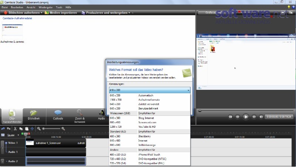Image resolution: width=296 pixels, height=167 pixels.
Task: Open Produzieren und weitergeben dropdown arrow
Action: pyautogui.click(x=129, y=13)
